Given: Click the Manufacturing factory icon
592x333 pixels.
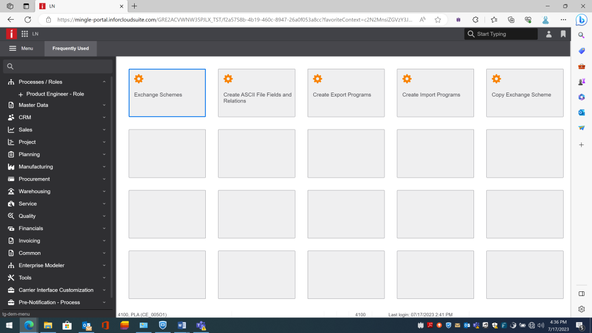Looking at the screenshot, I should pos(11,166).
